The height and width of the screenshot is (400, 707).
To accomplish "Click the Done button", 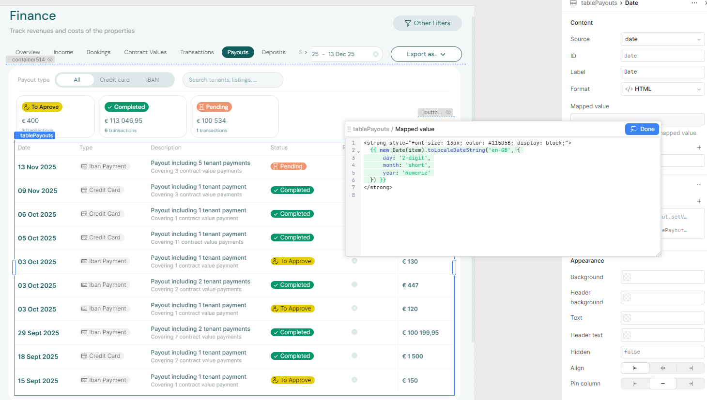I will coord(642,129).
